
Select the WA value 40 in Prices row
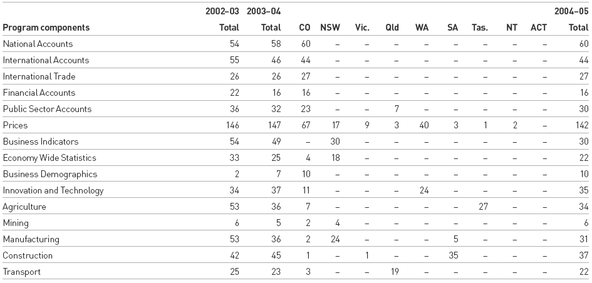coord(425,125)
